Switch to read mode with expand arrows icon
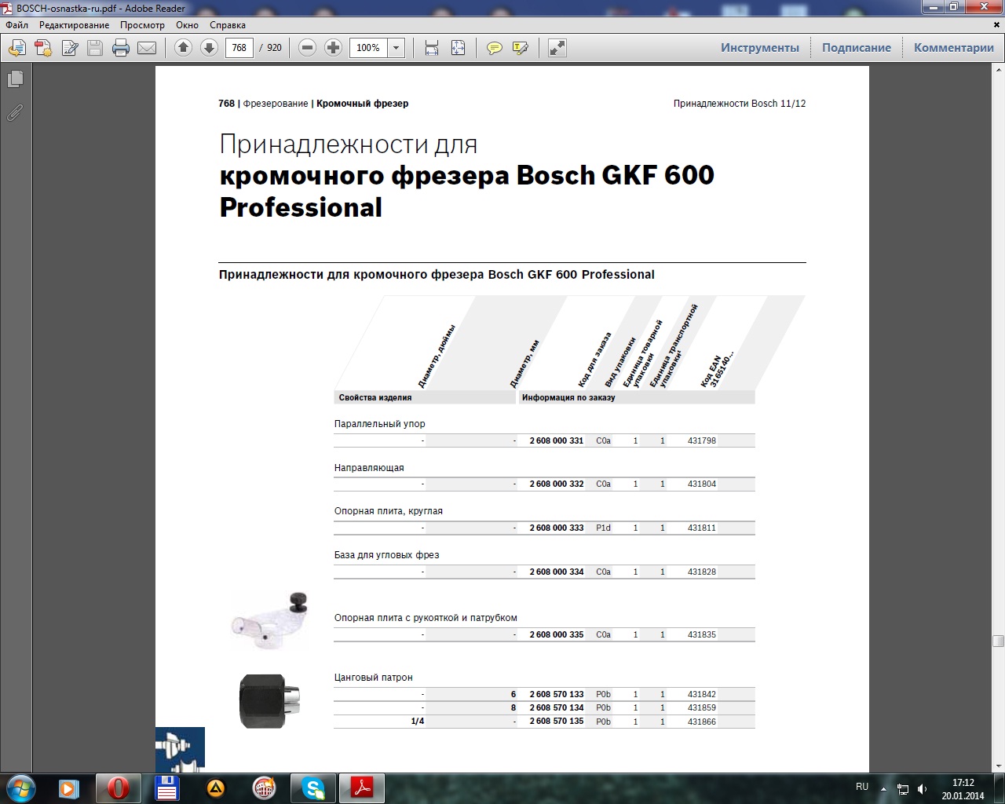1005x804 pixels. point(557,48)
